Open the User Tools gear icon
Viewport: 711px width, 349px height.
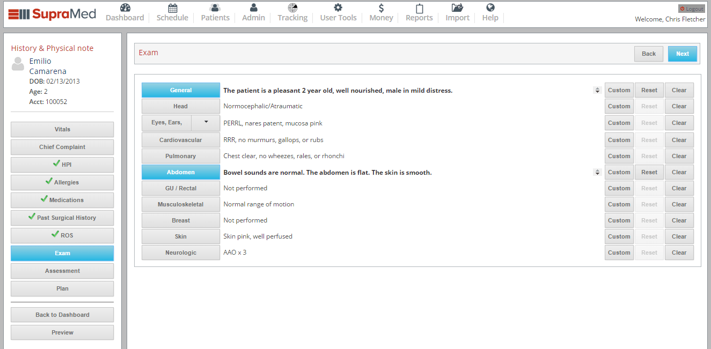(x=338, y=8)
